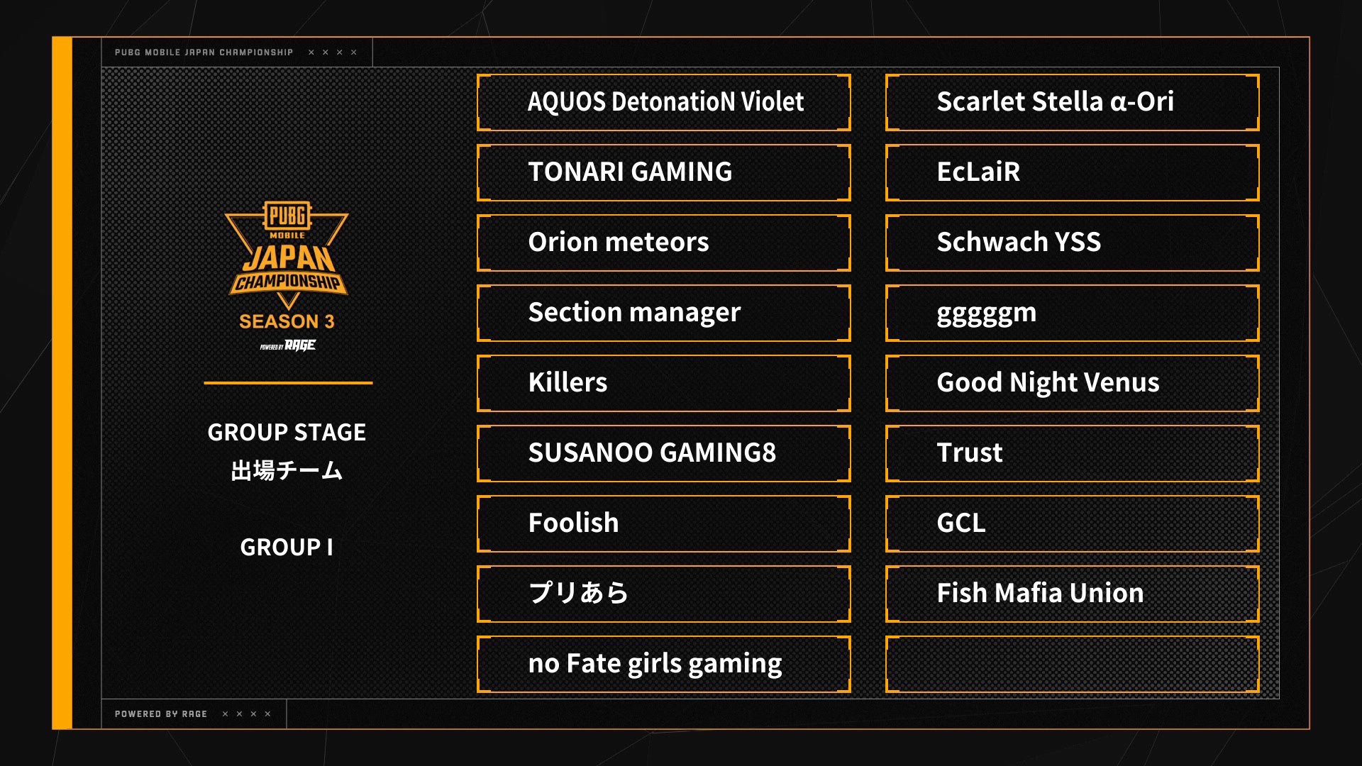This screenshot has width=1362, height=766.
Task: Click the Fish Mafia Union entry
Action: [x=1072, y=594]
